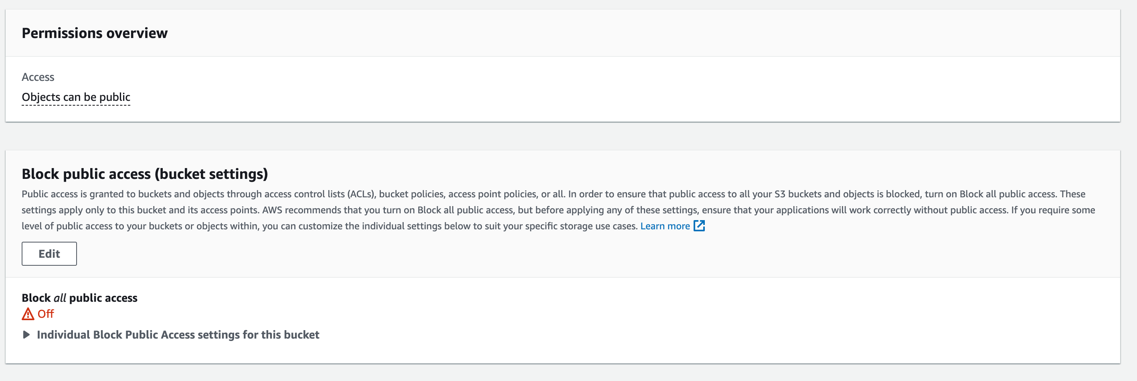This screenshot has width=1137, height=381.
Task: Click the red Off status text
Action: (x=45, y=314)
